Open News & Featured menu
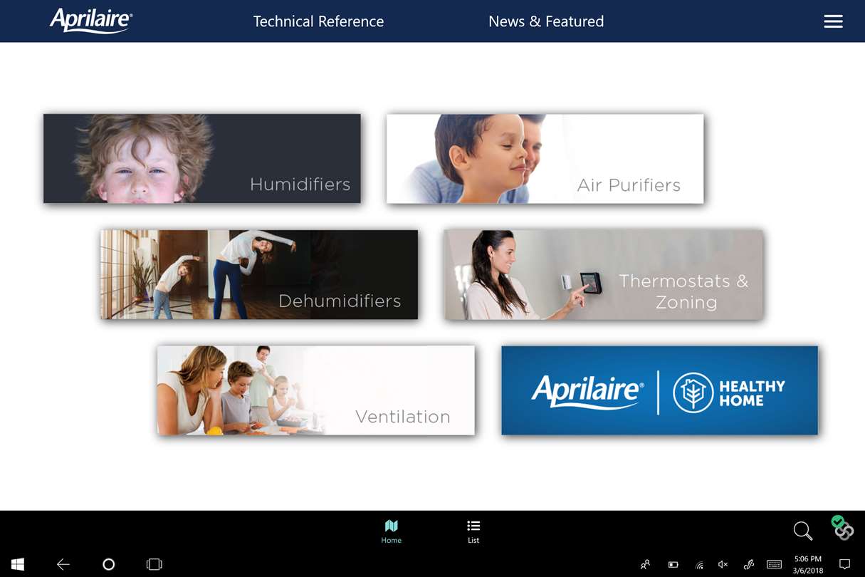The height and width of the screenshot is (577, 865). (x=546, y=21)
